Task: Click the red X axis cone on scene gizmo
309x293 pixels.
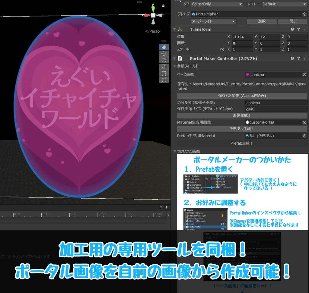Action: (147, 15)
